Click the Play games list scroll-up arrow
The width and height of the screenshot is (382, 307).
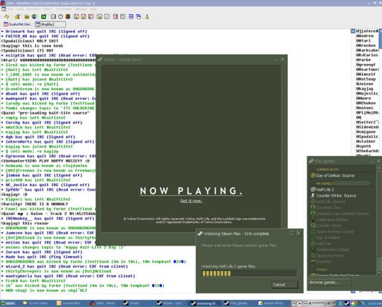pyautogui.click(x=379, y=168)
